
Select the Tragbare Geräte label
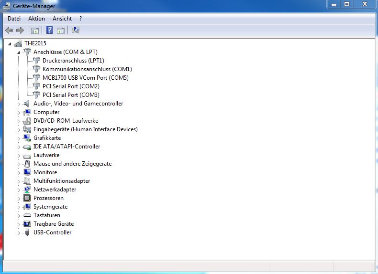click(x=54, y=224)
